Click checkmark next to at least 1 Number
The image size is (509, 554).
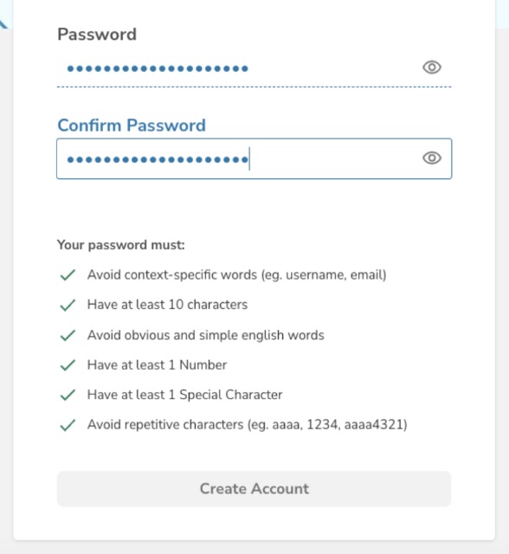point(68,365)
